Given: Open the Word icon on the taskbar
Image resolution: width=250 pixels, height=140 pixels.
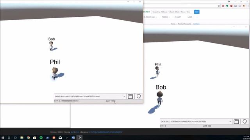Looking at the screenshot, I should click(73, 138).
